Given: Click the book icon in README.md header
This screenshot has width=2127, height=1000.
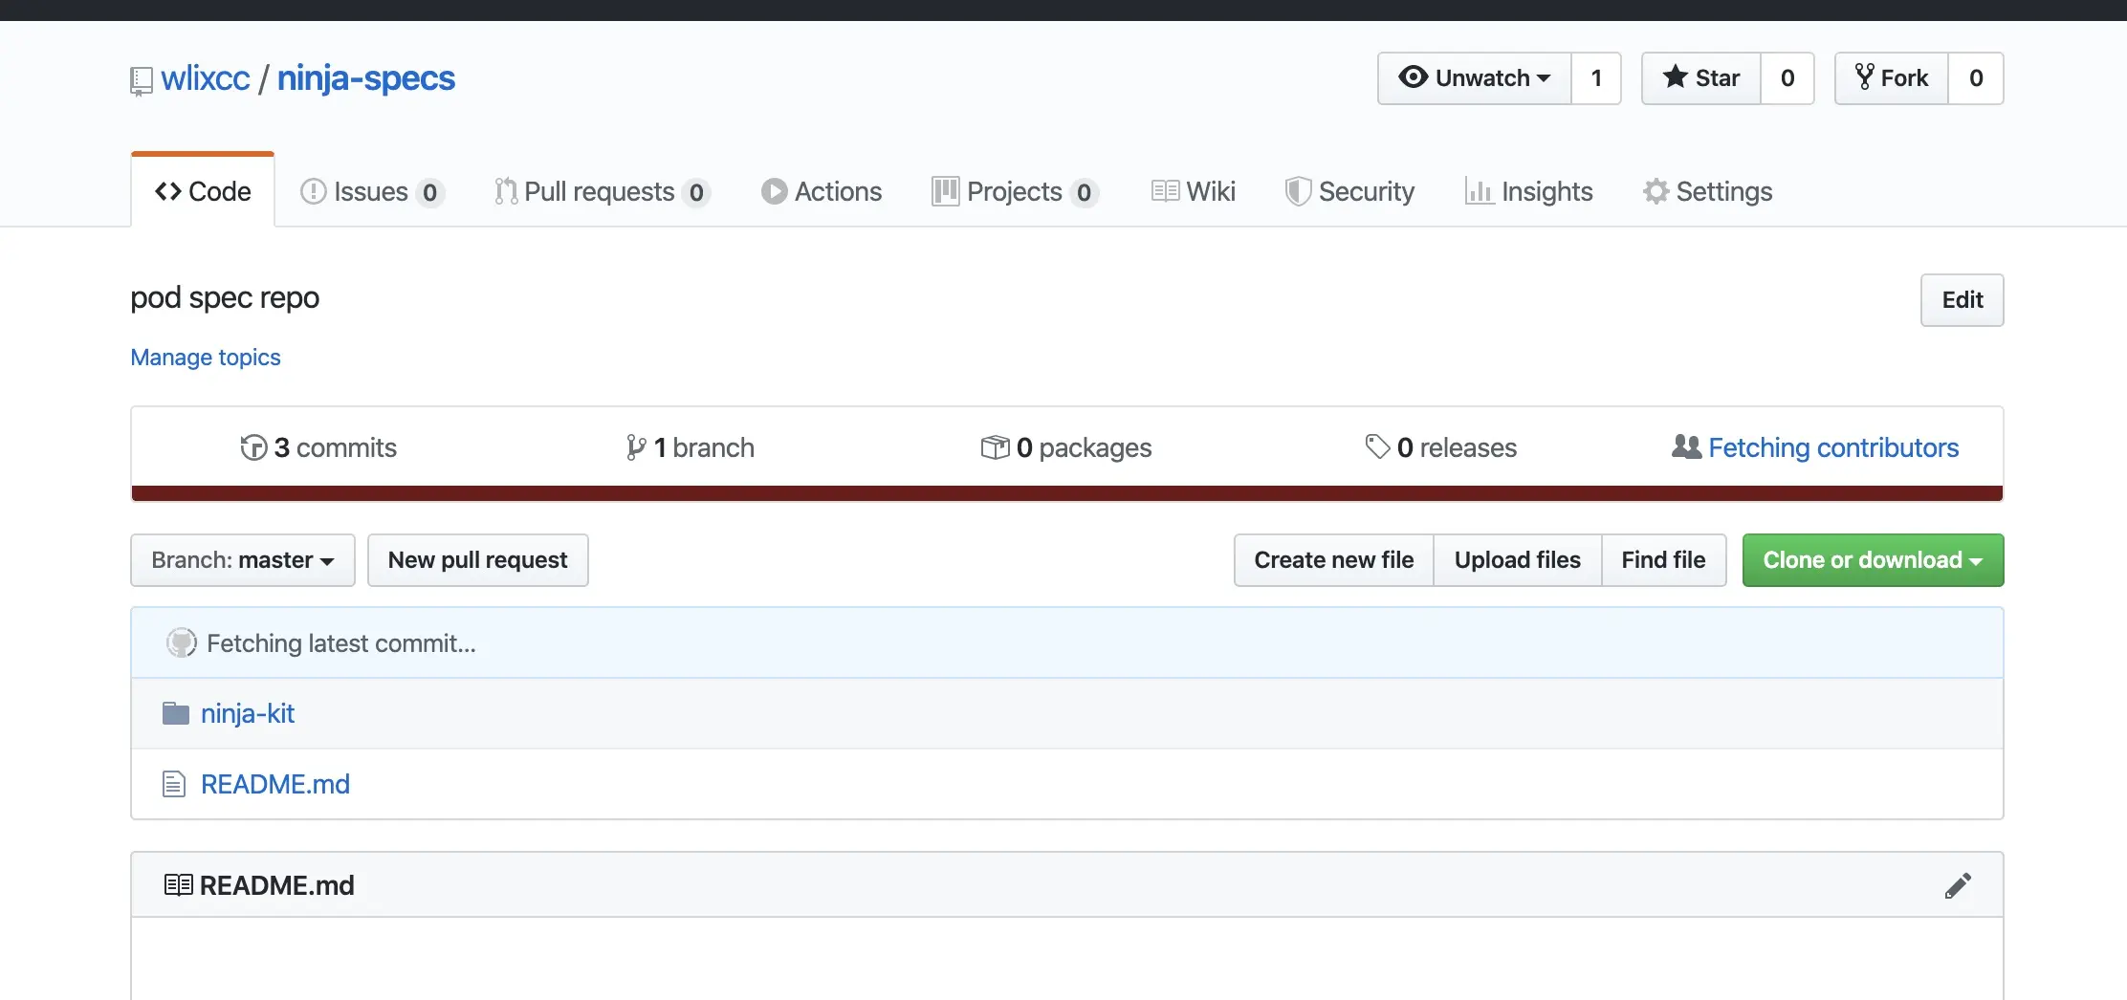Looking at the screenshot, I should [178, 885].
